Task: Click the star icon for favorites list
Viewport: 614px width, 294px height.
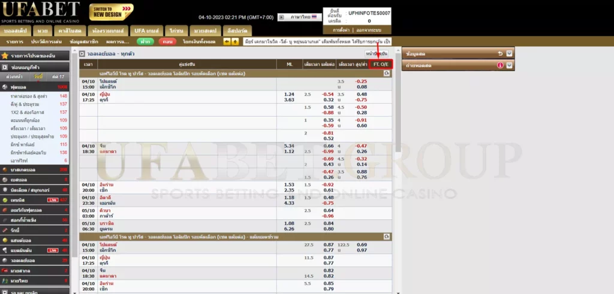Action: click(x=5, y=55)
